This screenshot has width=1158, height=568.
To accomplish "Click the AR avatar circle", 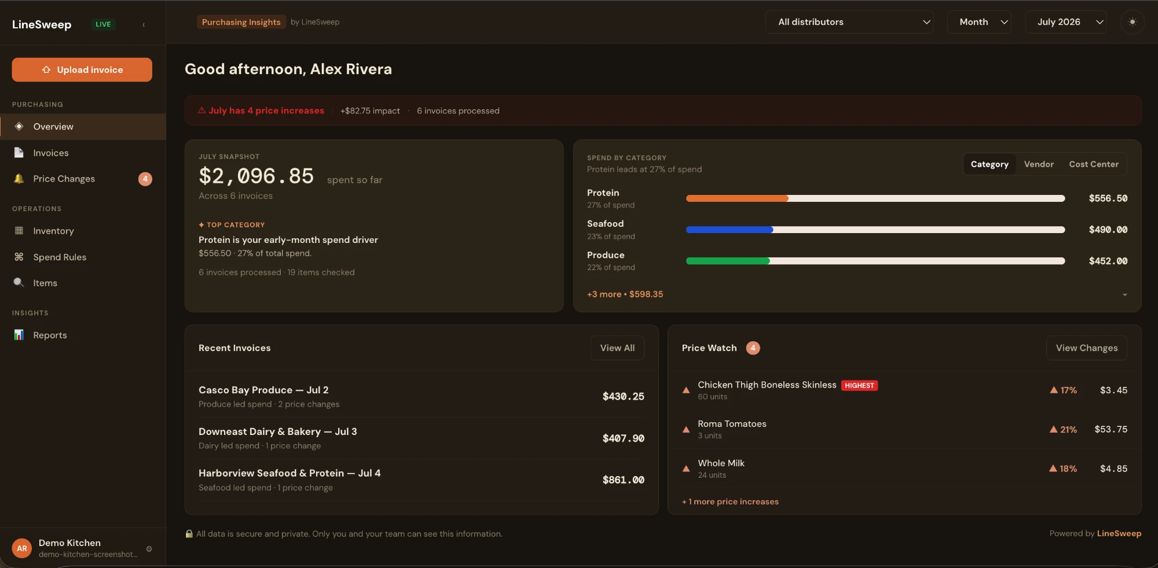I will tap(22, 548).
